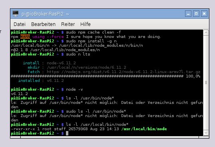The image size is (215, 147).
Task: Click the scrollbar up arrow
Action: 206,33
